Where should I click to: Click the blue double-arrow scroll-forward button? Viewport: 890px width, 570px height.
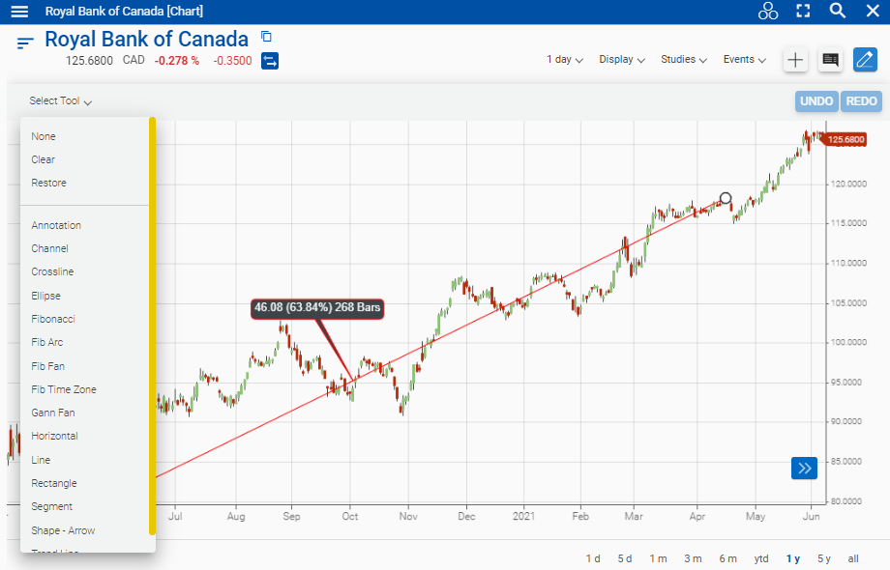point(804,468)
